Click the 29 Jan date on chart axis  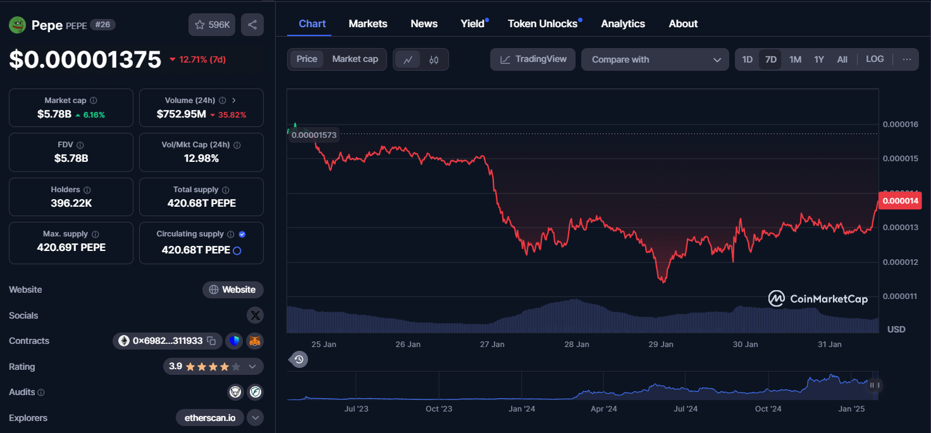(x=661, y=345)
